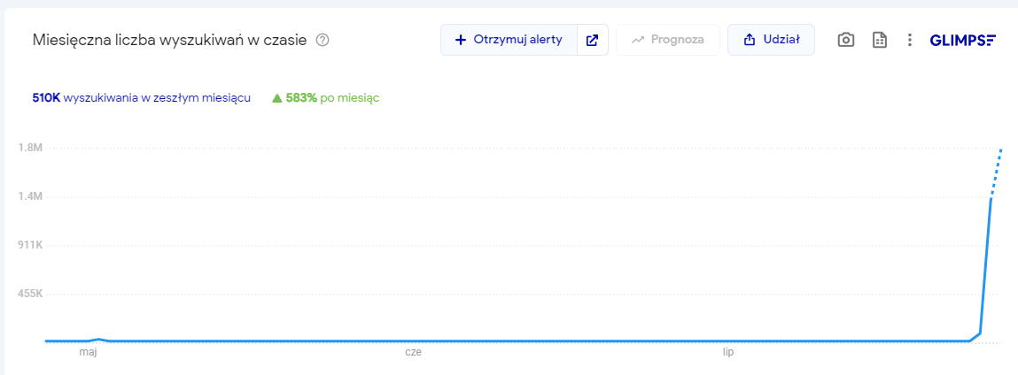Click the dotted forecast line segment
The height and width of the screenshot is (375, 1018).
tap(996, 173)
